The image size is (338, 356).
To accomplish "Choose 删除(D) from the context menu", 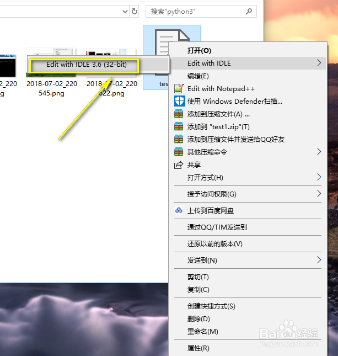I will (248, 319).
